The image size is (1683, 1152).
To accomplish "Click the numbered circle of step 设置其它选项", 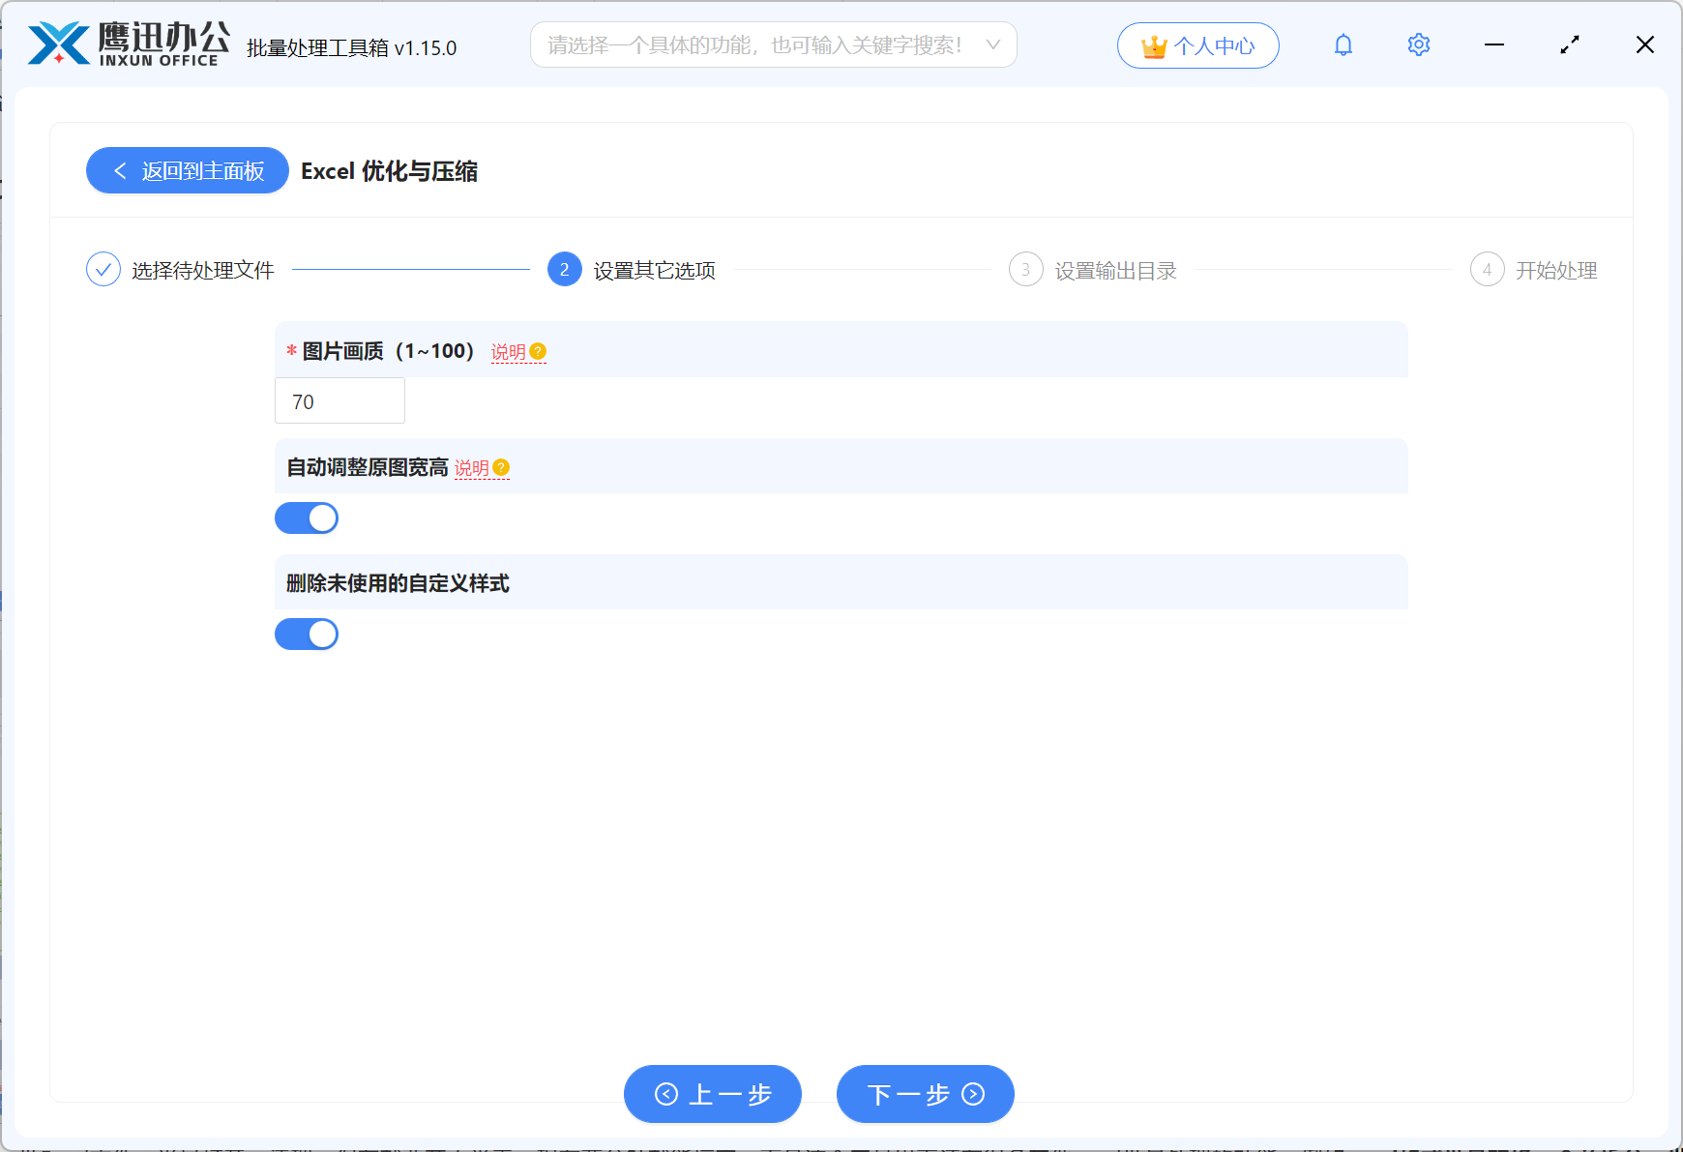I will pos(564,270).
